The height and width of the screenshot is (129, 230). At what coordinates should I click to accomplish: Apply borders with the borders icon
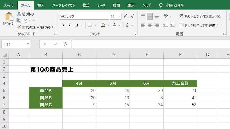[x=90, y=25]
